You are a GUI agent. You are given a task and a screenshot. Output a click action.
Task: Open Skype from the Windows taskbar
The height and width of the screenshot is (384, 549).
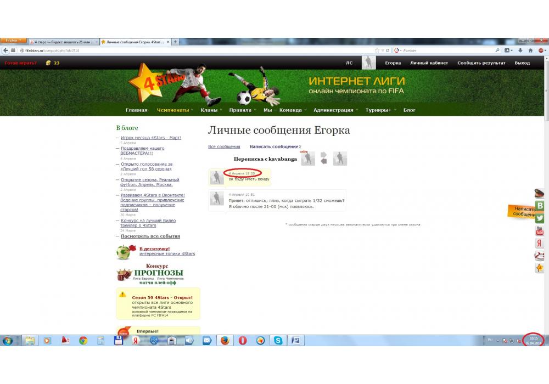[x=278, y=341]
